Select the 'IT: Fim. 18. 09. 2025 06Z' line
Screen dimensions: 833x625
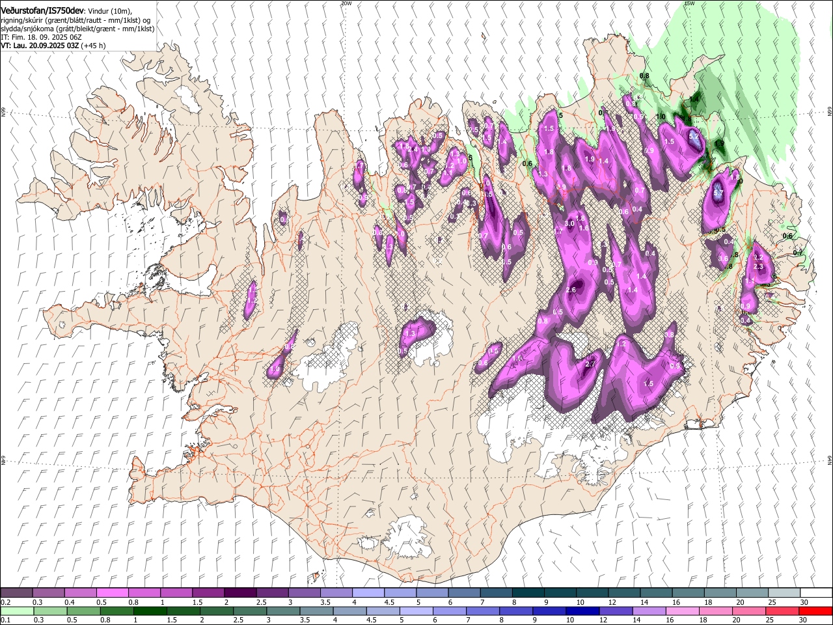(42, 37)
